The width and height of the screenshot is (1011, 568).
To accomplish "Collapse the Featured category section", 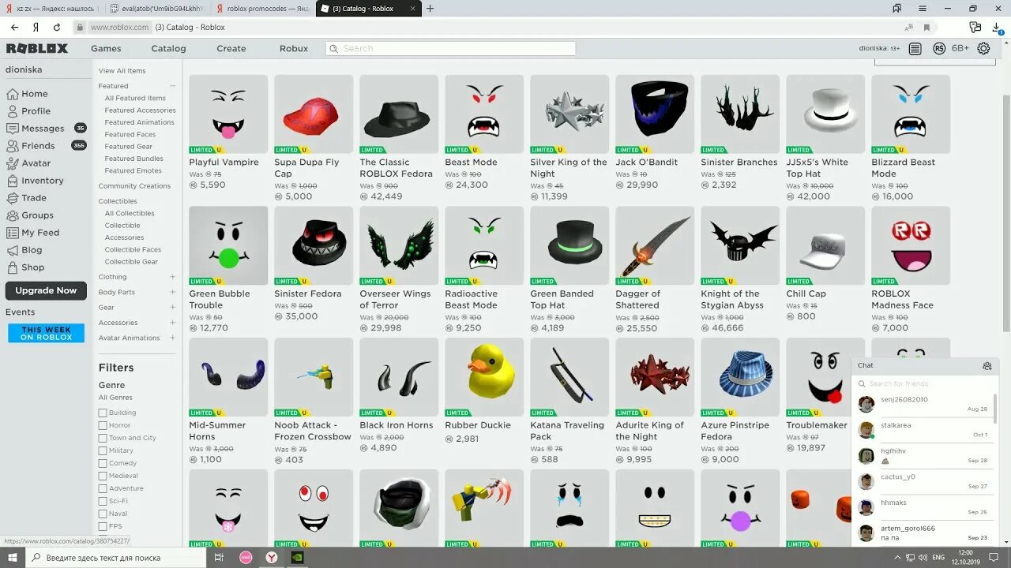I will tap(172, 86).
